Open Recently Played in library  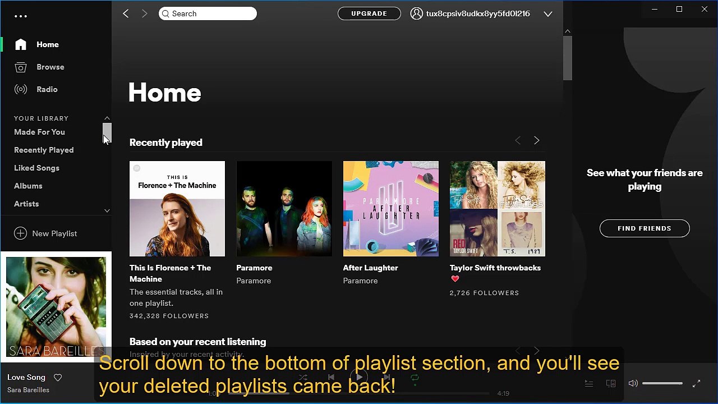[44, 150]
